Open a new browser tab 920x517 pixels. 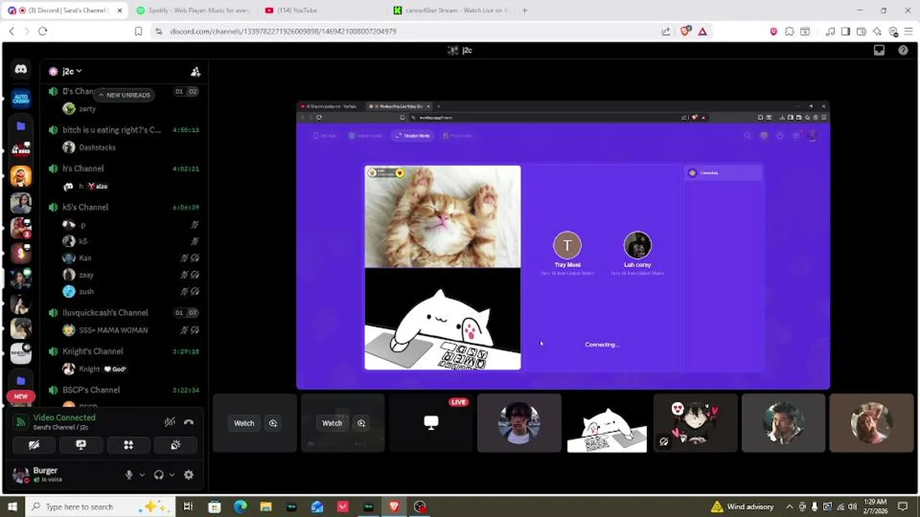click(525, 10)
